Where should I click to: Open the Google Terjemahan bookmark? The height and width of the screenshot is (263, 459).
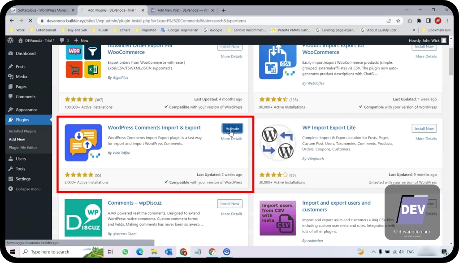pos(180,30)
